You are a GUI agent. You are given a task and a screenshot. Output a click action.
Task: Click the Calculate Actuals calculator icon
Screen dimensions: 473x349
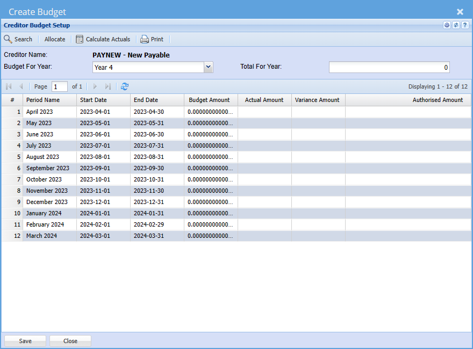[80, 39]
